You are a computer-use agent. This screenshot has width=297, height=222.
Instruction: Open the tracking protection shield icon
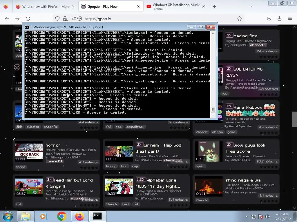[57, 19]
